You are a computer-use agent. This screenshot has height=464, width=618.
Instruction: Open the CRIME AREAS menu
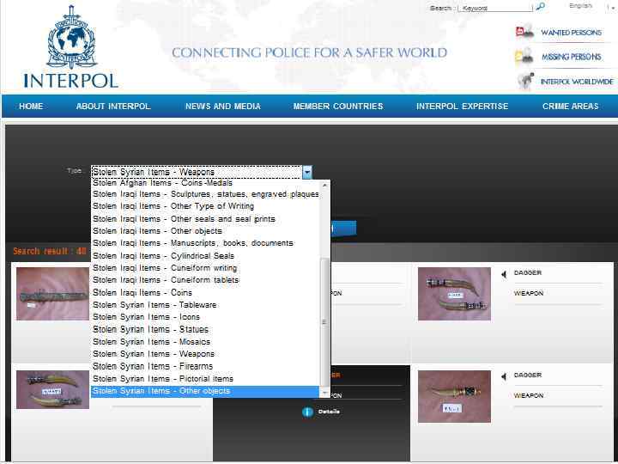(570, 107)
